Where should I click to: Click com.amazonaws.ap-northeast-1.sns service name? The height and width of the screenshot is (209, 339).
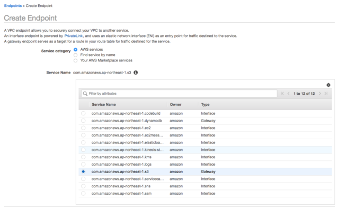[x=121, y=186]
